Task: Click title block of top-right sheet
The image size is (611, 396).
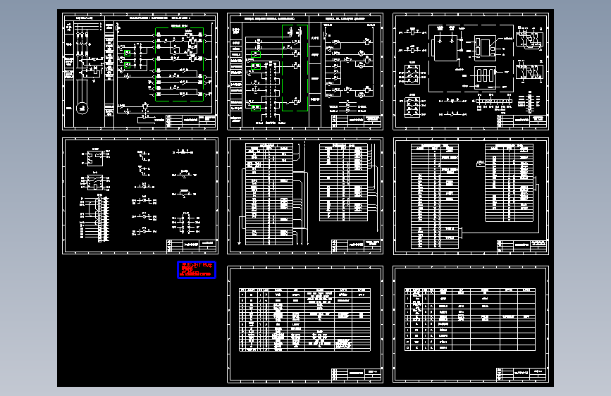Action: pos(521,120)
